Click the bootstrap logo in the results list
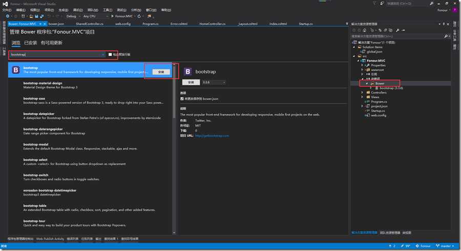 click(16, 70)
